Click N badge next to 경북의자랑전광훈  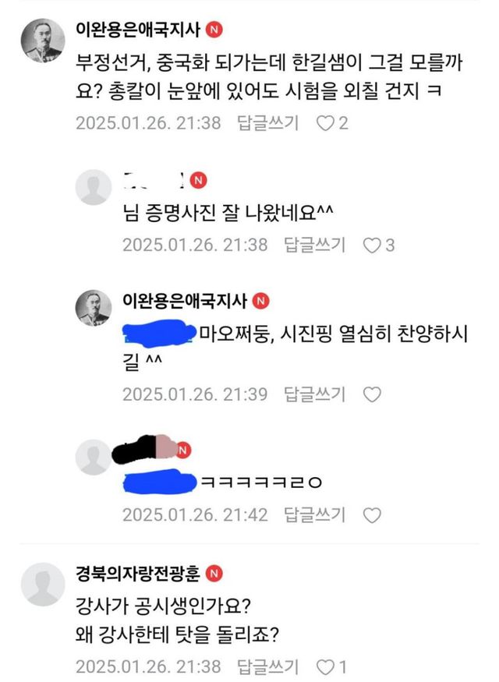point(214,574)
